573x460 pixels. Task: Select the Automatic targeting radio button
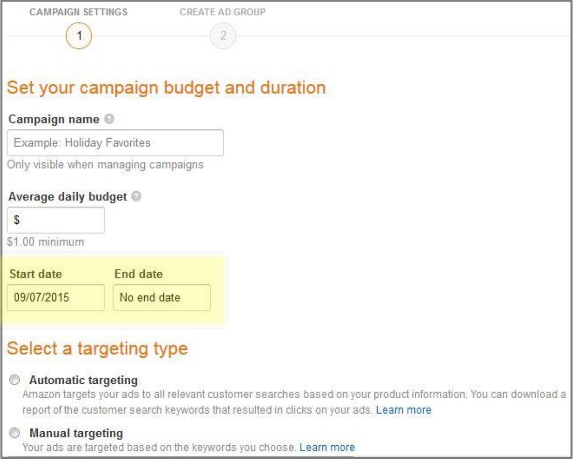(x=15, y=380)
